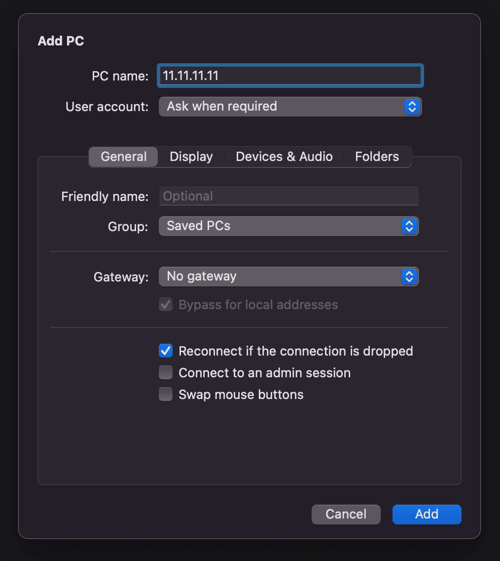The width and height of the screenshot is (500, 561).
Task: Switch to the Devices & Audio tab
Action: click(x=284, y=157)
